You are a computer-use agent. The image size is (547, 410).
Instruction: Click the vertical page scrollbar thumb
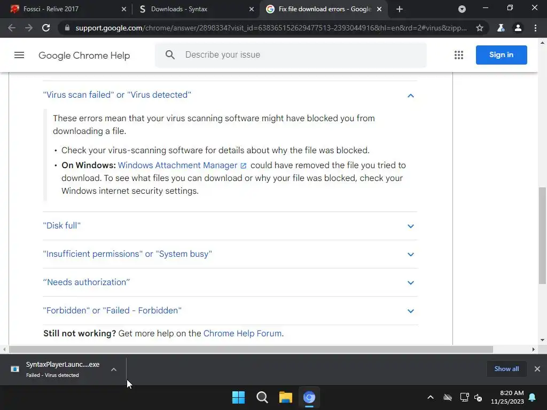click(x=542, y=235)
